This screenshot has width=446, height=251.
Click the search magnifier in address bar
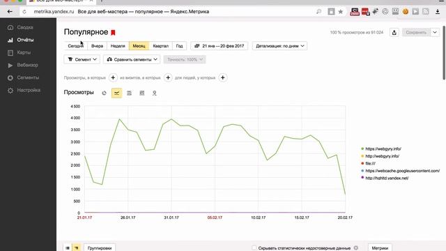[319, 12]
